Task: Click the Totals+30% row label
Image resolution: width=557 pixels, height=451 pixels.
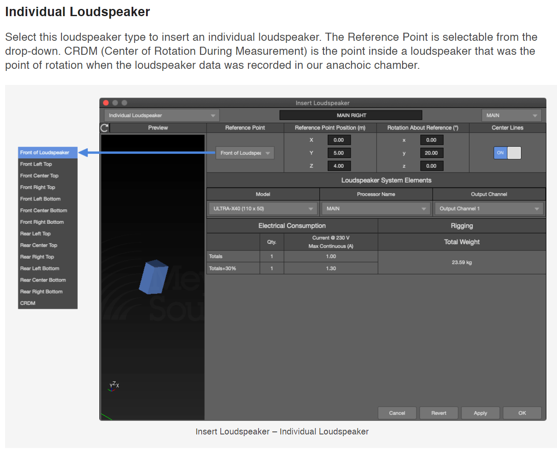Action: point(222,268)
